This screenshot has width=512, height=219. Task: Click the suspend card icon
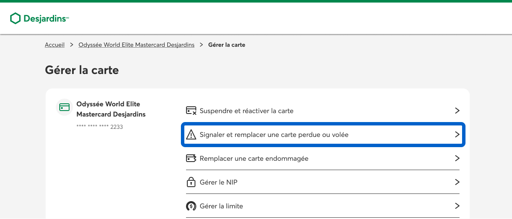click(191, 111)
